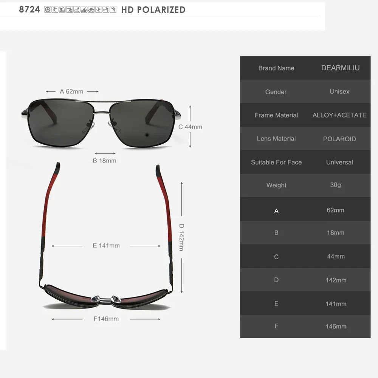Select the 8724 model number
This screenshot has width=378, height=378.
[x=29, y=9]
